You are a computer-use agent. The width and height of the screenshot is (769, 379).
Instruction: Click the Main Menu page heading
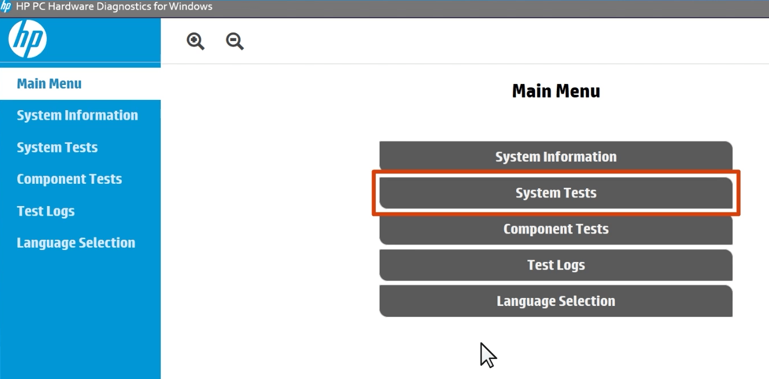556,91
